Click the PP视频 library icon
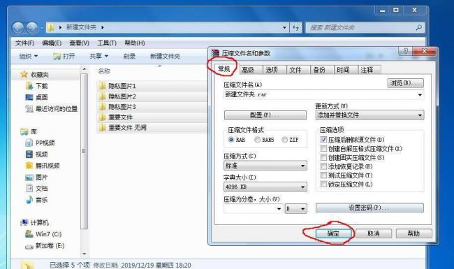454x269 pixels. click(29, 143)
